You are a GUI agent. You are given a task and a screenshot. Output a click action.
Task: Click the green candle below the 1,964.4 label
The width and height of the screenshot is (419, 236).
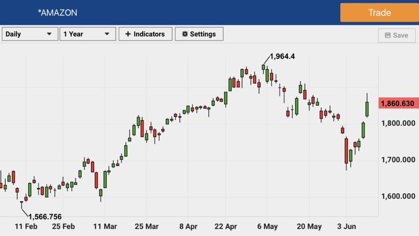click(x=263, y=67)
